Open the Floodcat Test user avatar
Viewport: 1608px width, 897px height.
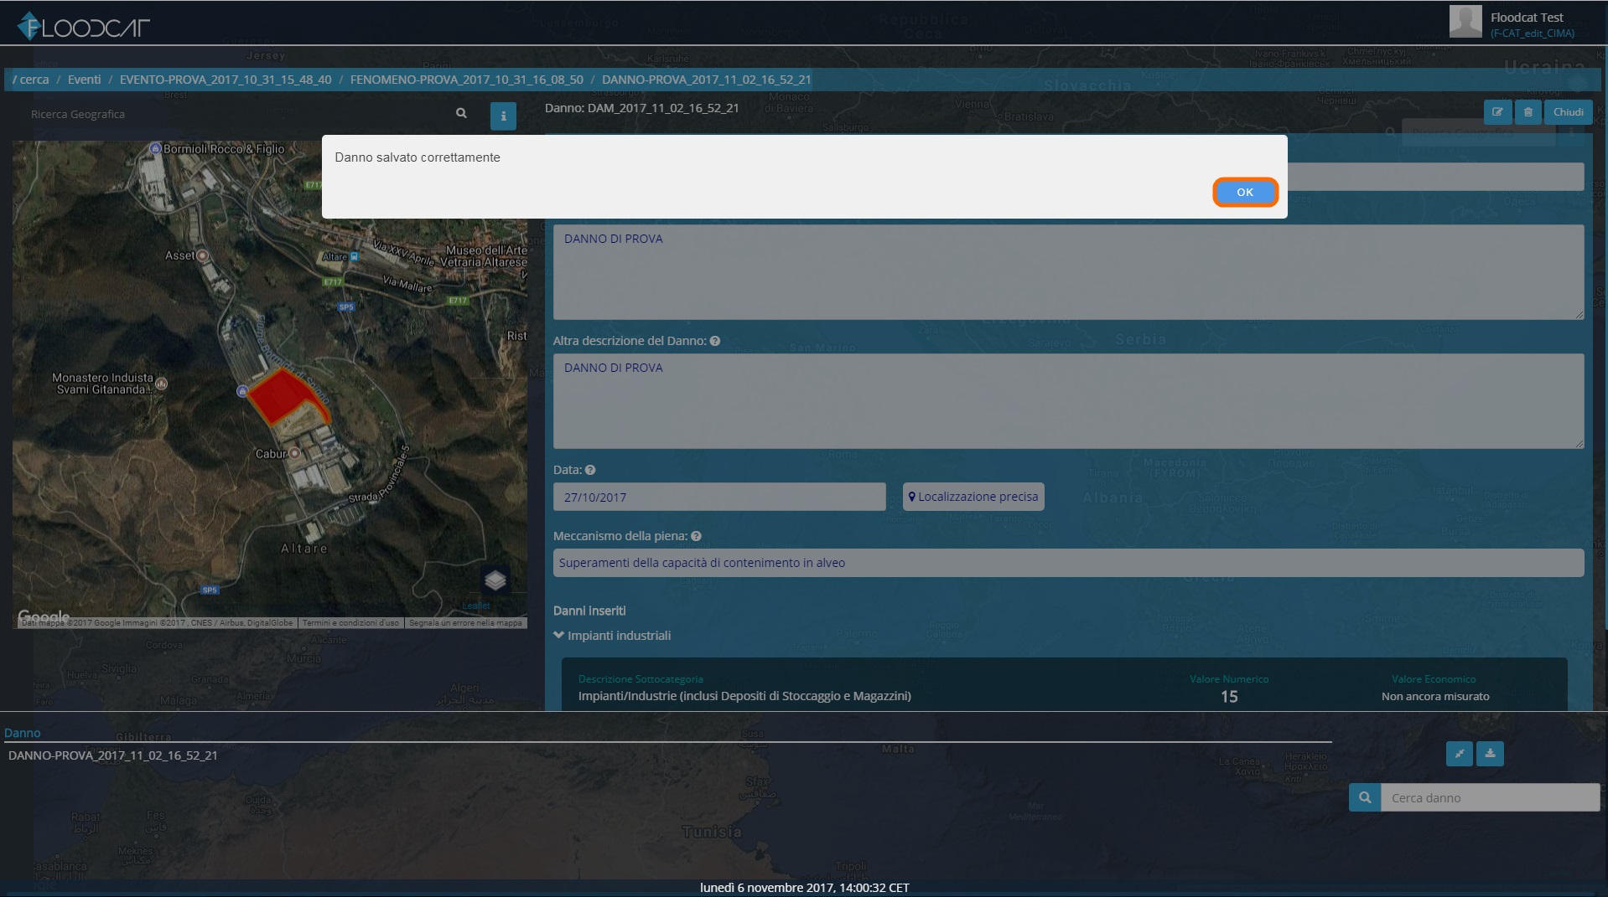point(1465,22)
